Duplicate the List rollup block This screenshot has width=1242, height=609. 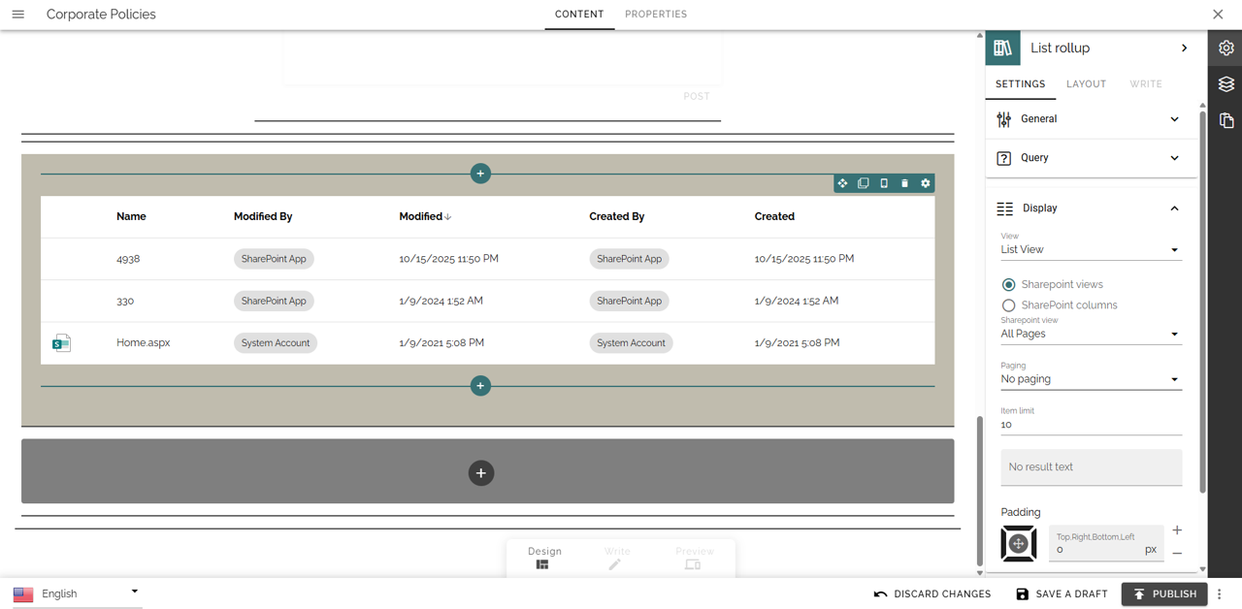click(863, 183)
